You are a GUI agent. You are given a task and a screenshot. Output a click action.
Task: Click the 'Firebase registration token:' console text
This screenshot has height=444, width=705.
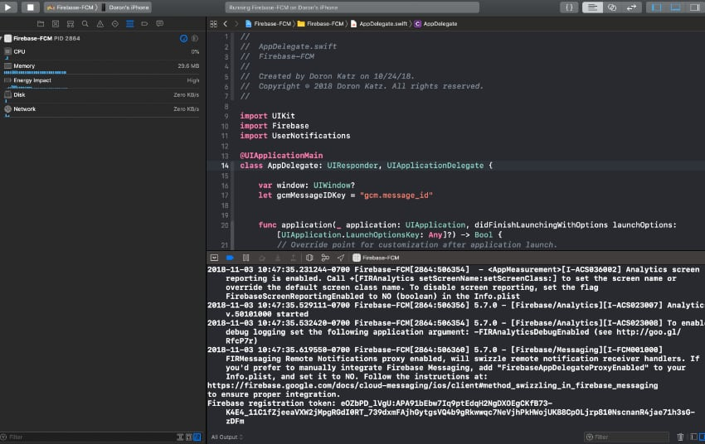click(271, 403)
